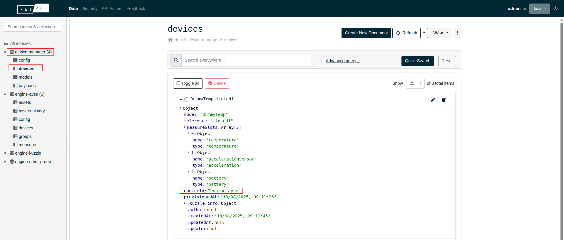564x240 pixels.
Task: Click the home icon in breadcrumb
Action: point(170,40)
